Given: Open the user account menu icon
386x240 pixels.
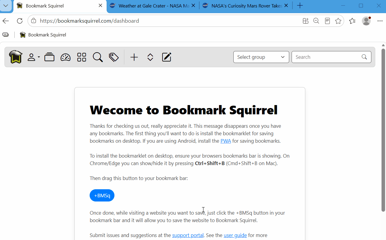Looking at the screenshot, I should [33, 57].
